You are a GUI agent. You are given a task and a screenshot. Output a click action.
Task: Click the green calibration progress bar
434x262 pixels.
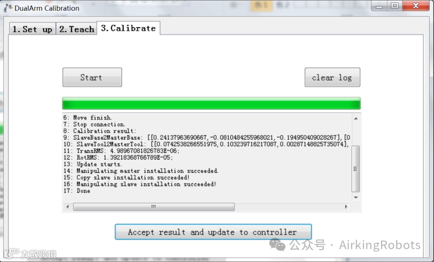[x=211, y=103]
